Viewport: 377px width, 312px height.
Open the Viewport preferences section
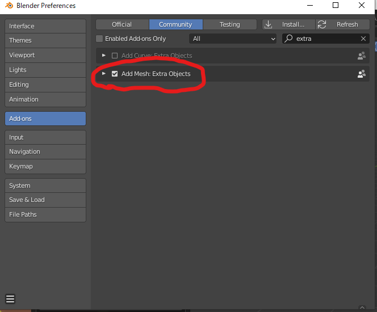45,55
